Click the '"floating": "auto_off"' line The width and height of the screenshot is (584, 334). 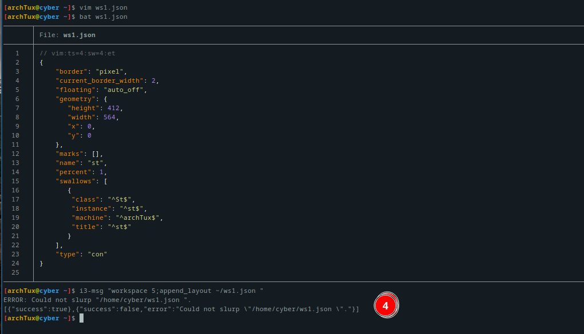click(x=101, y=90)
